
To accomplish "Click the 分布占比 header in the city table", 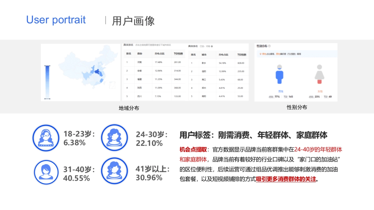I will (x=224, y=54).
